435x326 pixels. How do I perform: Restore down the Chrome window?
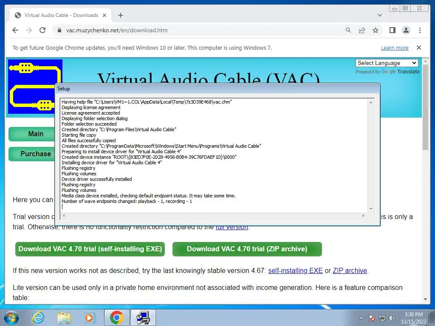(x=405, y=8)
